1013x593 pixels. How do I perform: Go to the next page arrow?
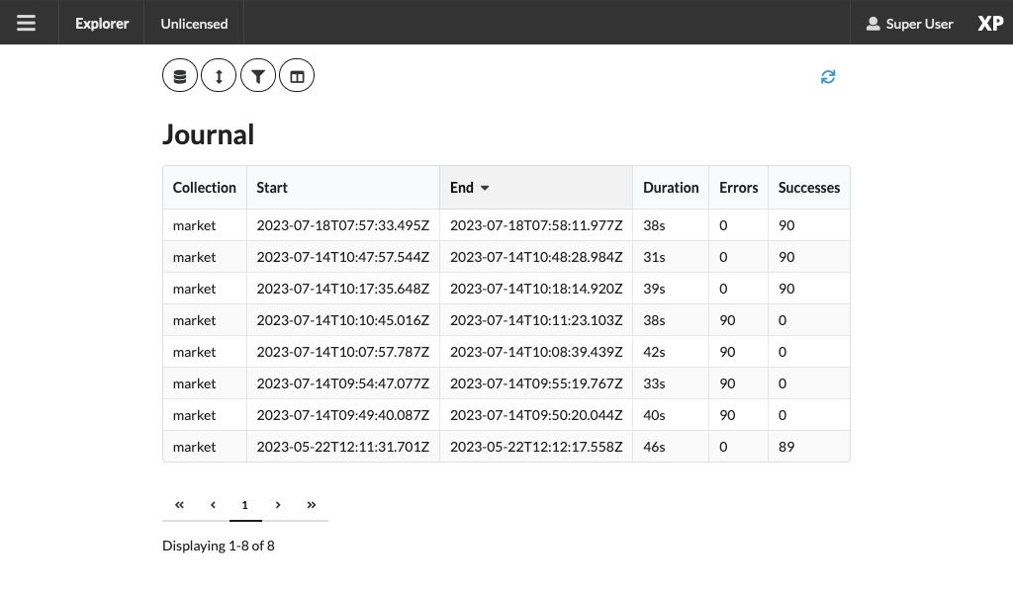(278, 505)
